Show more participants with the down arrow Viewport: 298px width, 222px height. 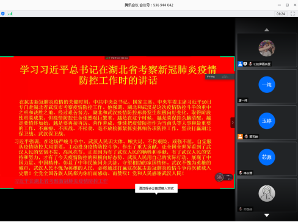click(x=267, y=215)
